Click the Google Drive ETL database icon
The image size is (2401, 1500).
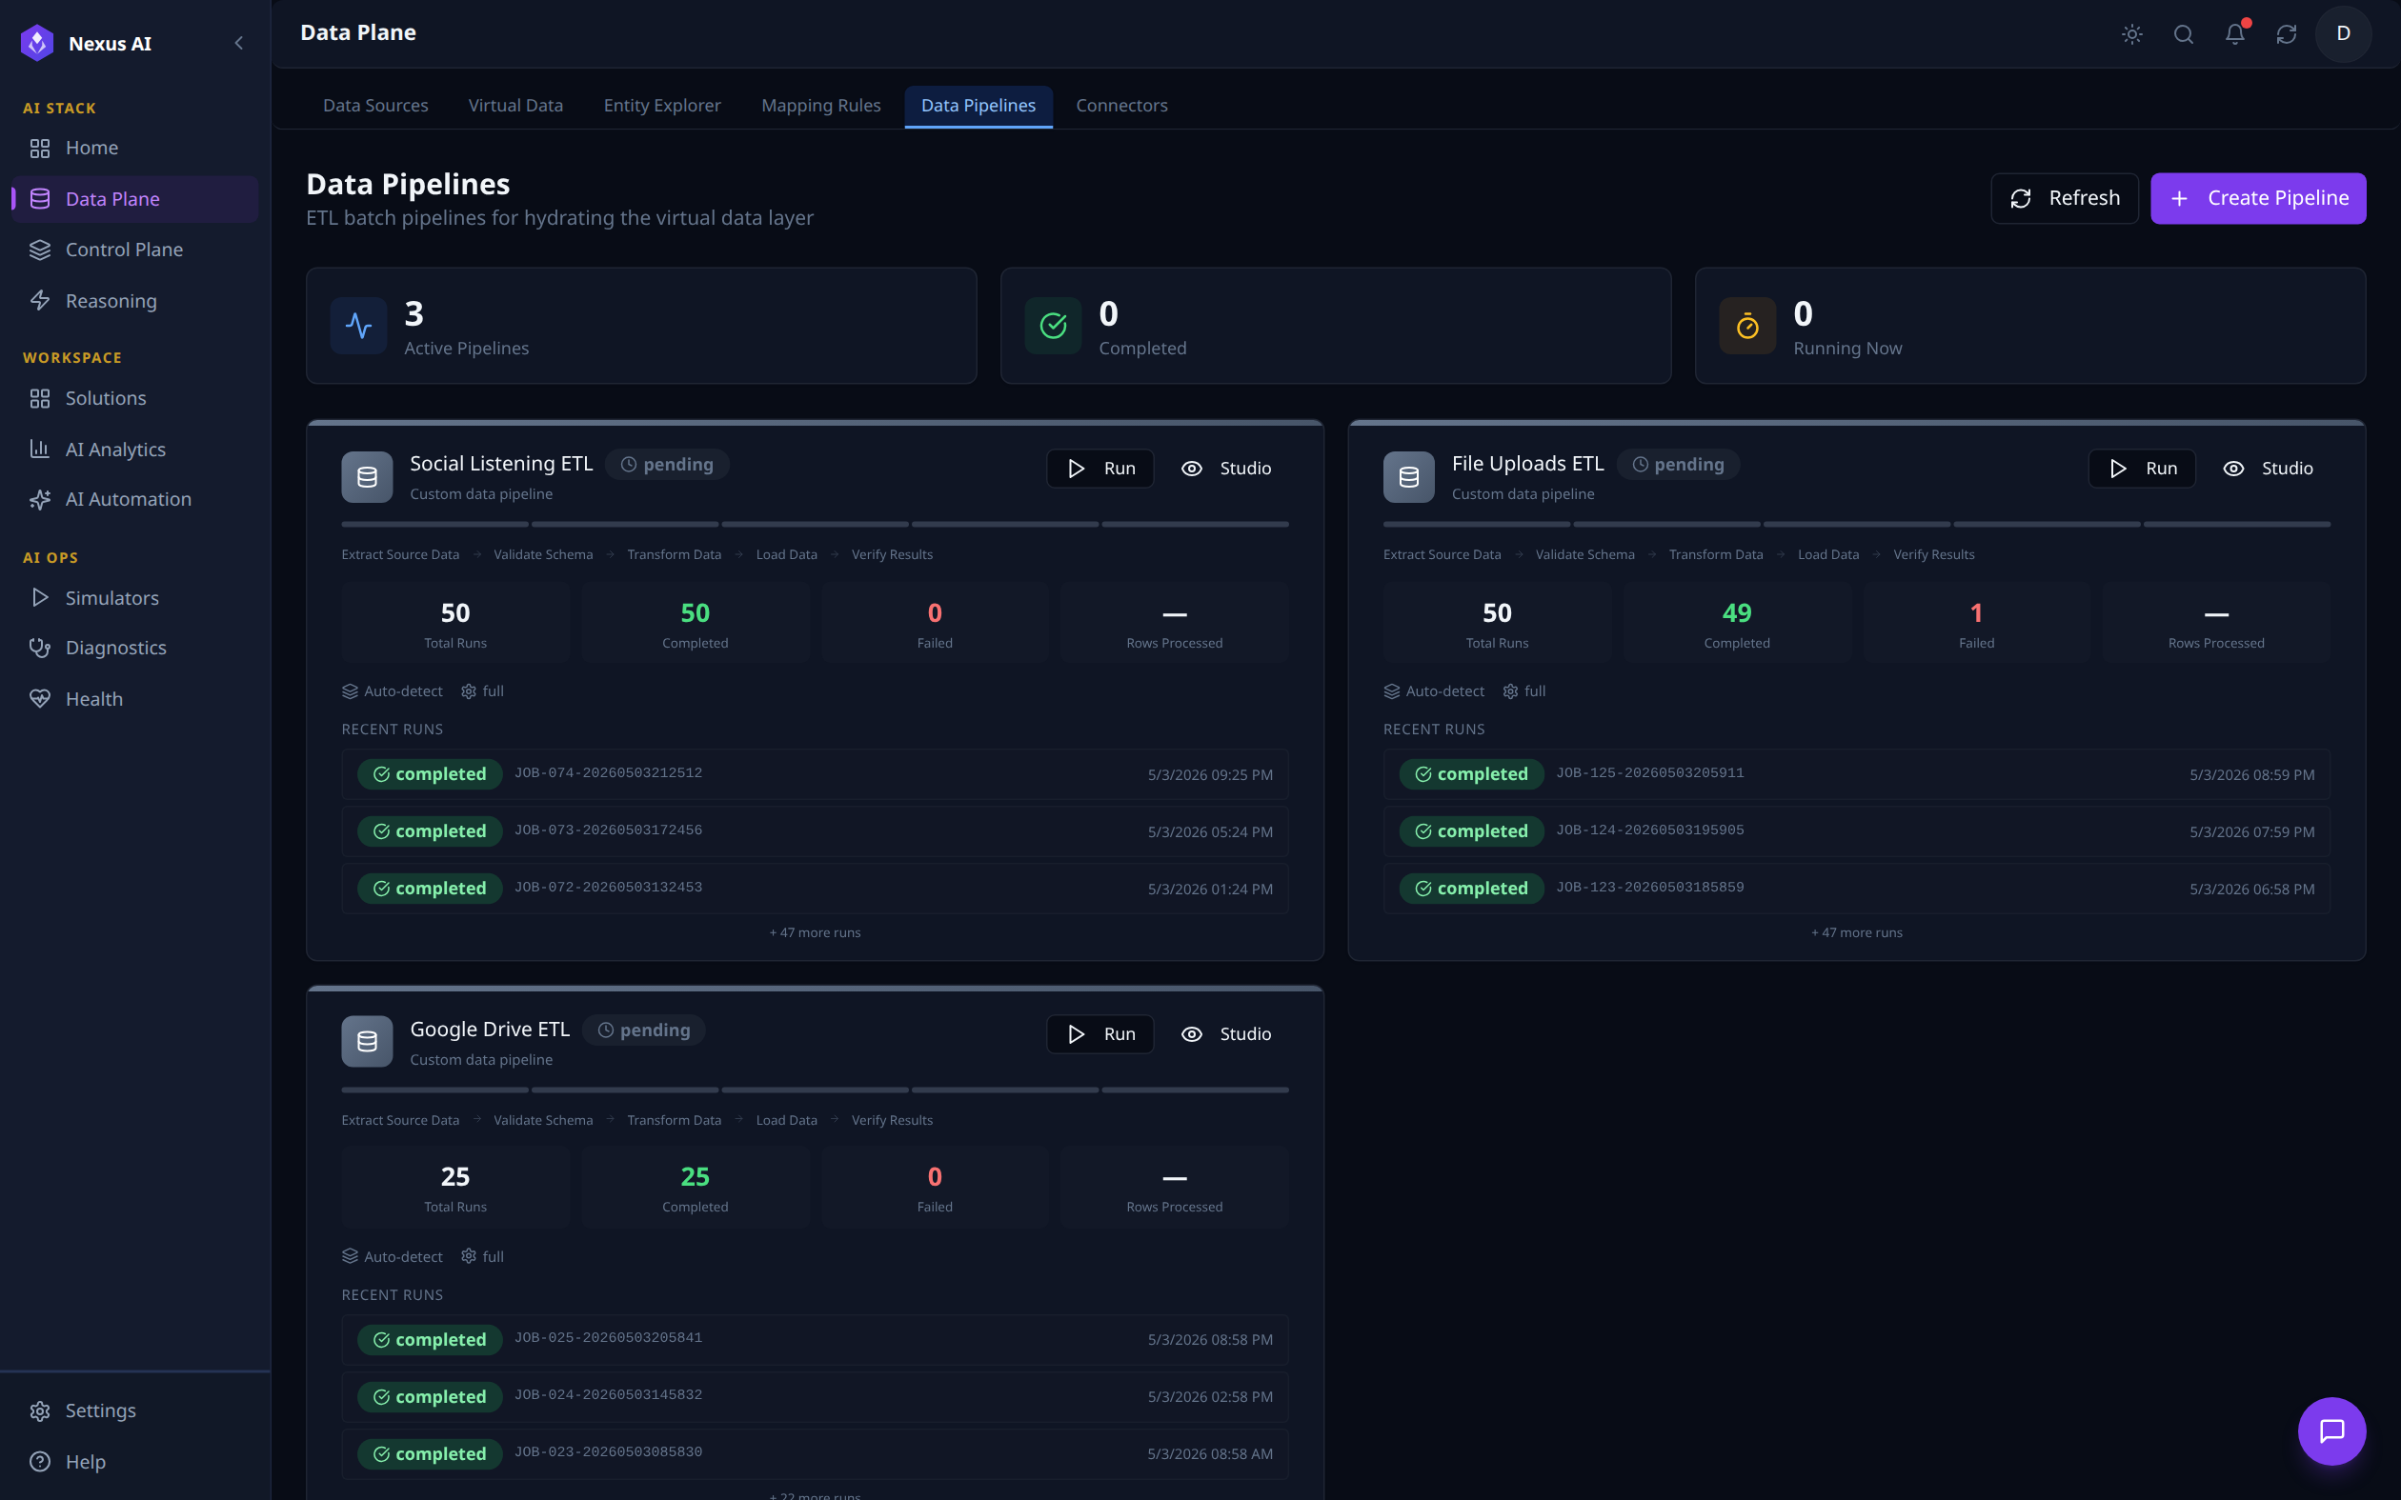367,1042
